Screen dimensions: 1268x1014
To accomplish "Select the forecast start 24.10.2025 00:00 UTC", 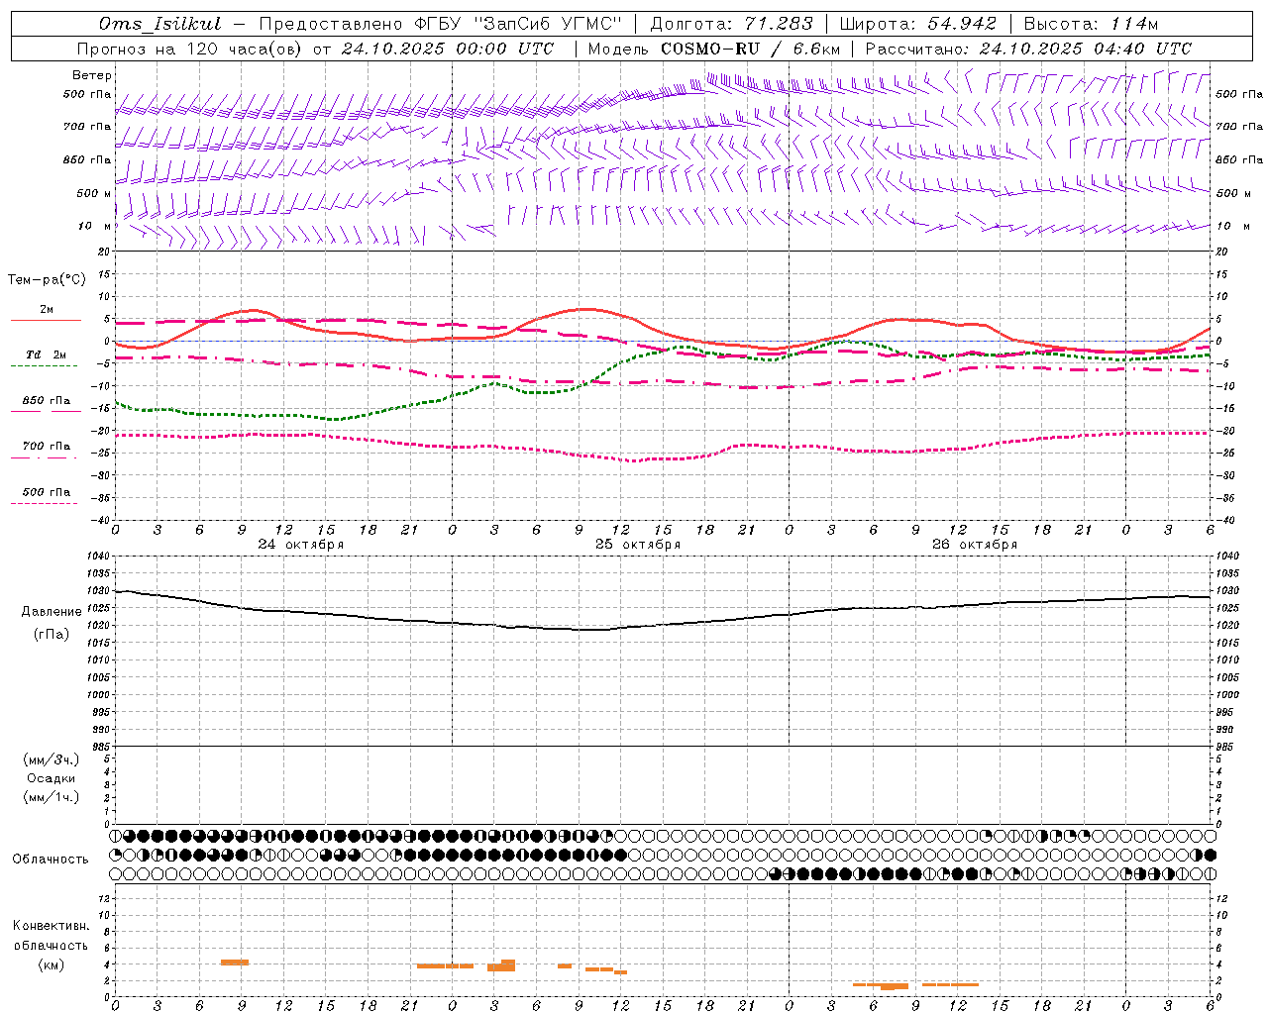I will coord(448,49).
